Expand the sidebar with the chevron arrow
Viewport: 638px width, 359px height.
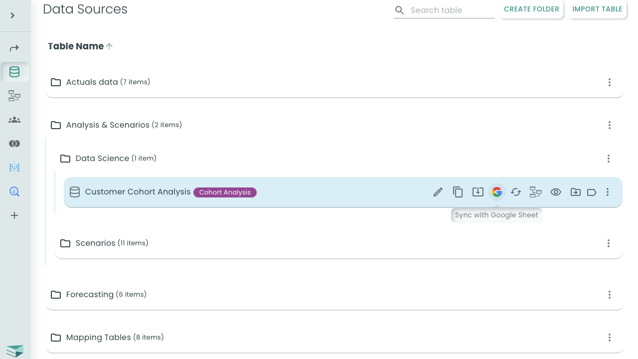[12, 15]
